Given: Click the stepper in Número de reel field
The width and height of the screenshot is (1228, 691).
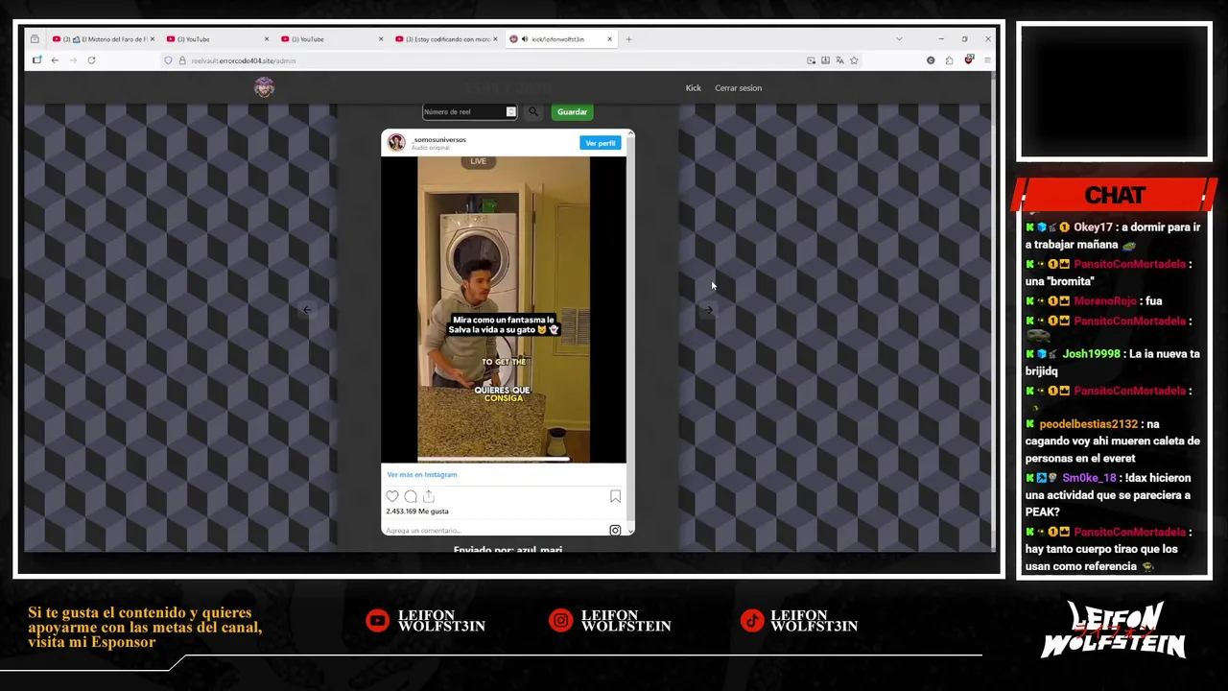Looking at the screenshot, I should pyautogui.click(x=510, y=112).
